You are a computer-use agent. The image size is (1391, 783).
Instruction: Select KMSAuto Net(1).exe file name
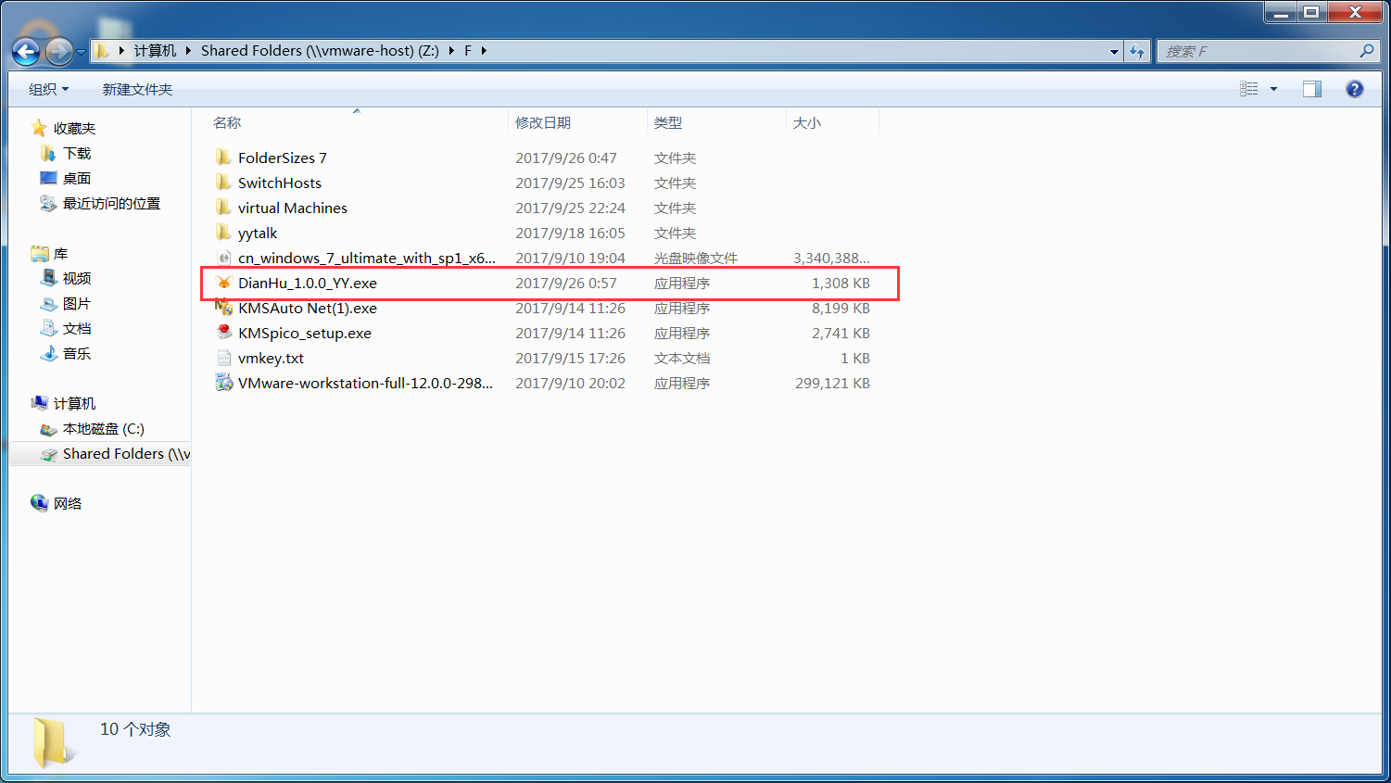pos(308,308)
